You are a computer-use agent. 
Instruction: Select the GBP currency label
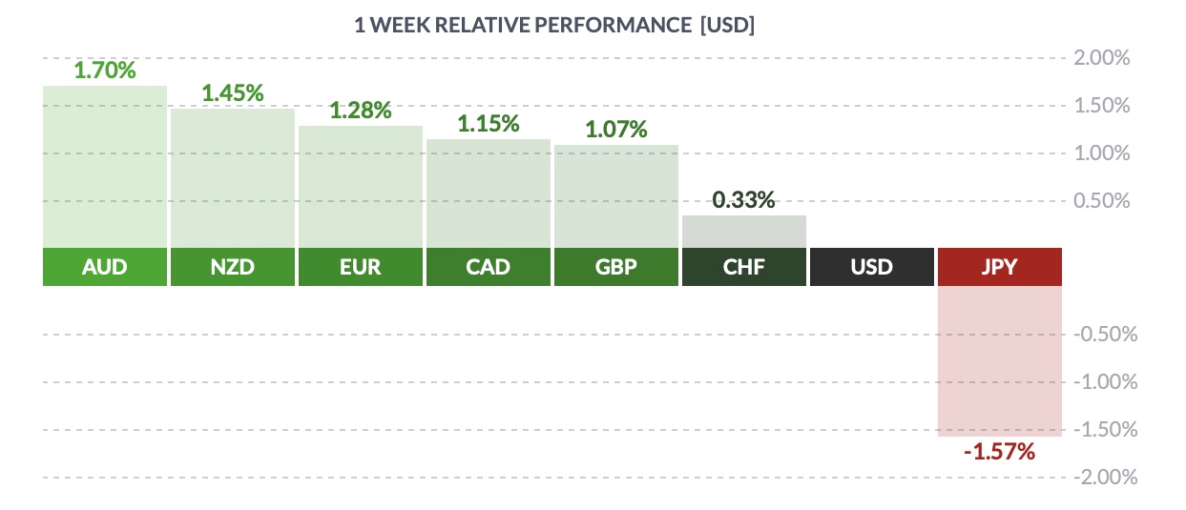[616, 267]
